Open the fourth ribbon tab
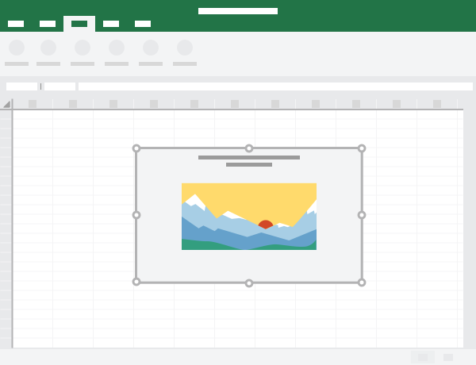 pyautogui.click(x=111, y=24)
